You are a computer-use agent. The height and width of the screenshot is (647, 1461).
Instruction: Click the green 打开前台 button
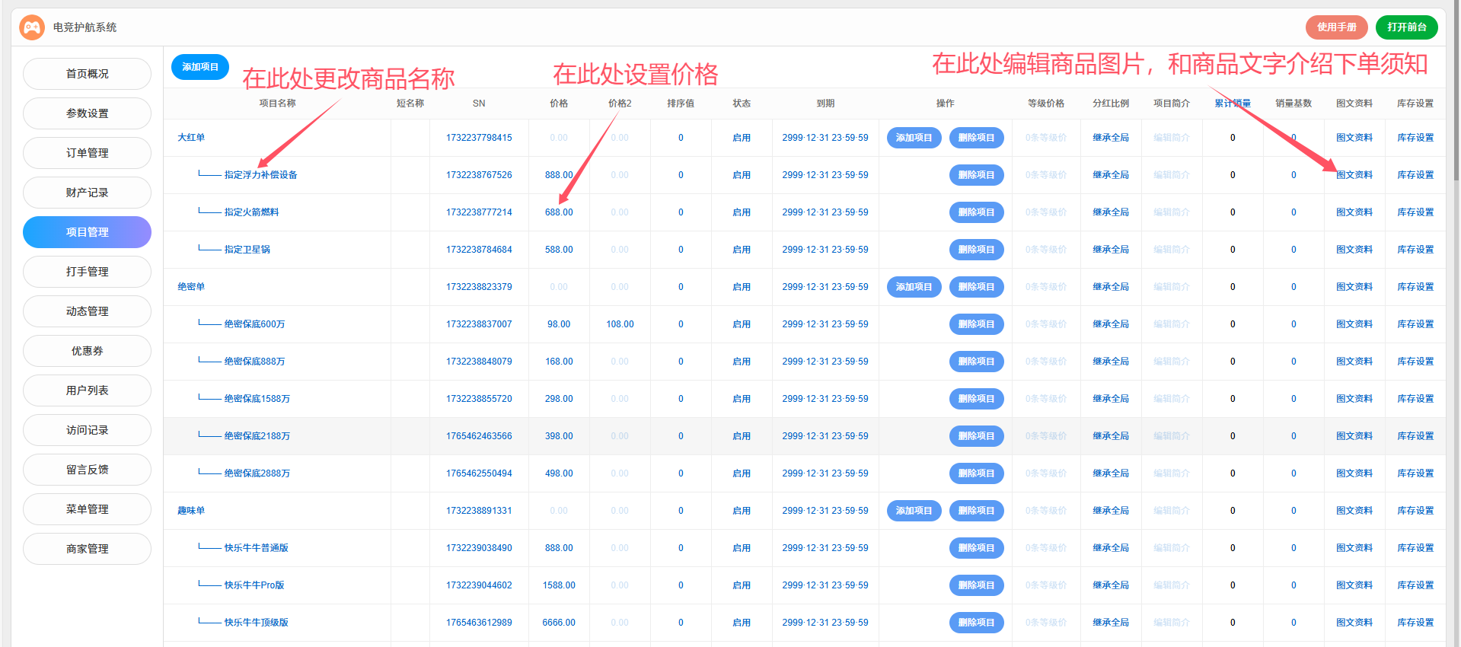pos(1406,27)
